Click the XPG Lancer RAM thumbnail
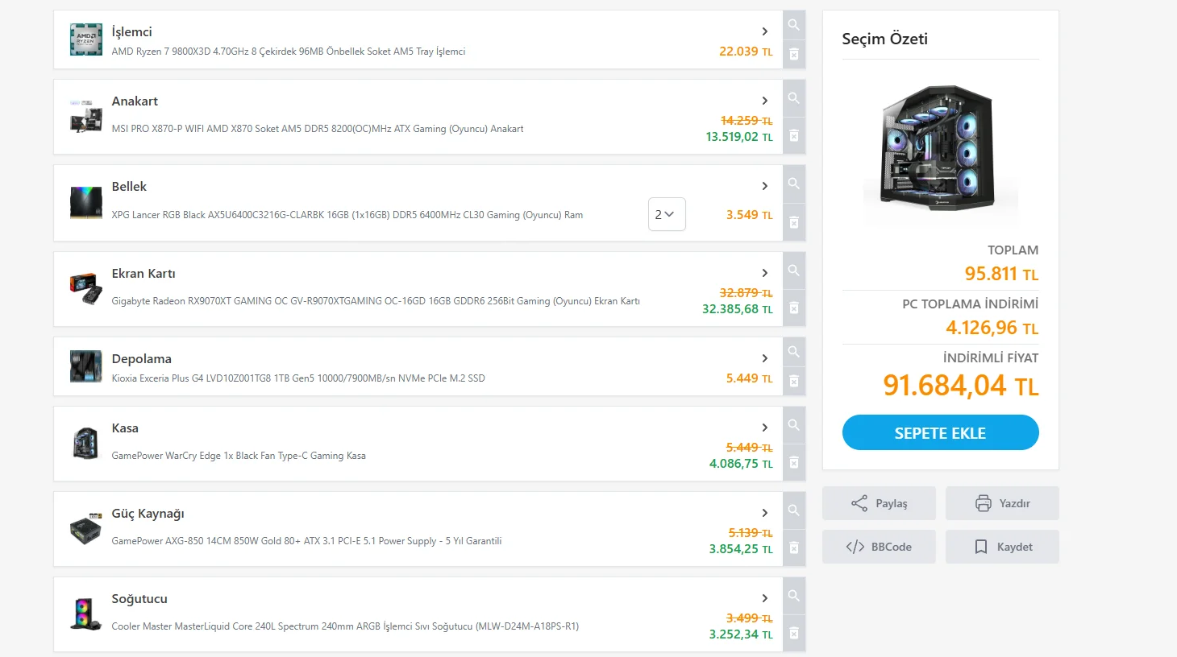The height and width of the screenshot is (657, 1177). (x=86, y=203)
